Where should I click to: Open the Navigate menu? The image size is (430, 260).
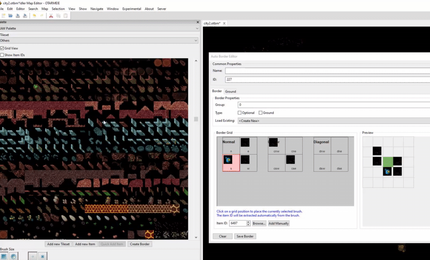(x=97, y=9)
